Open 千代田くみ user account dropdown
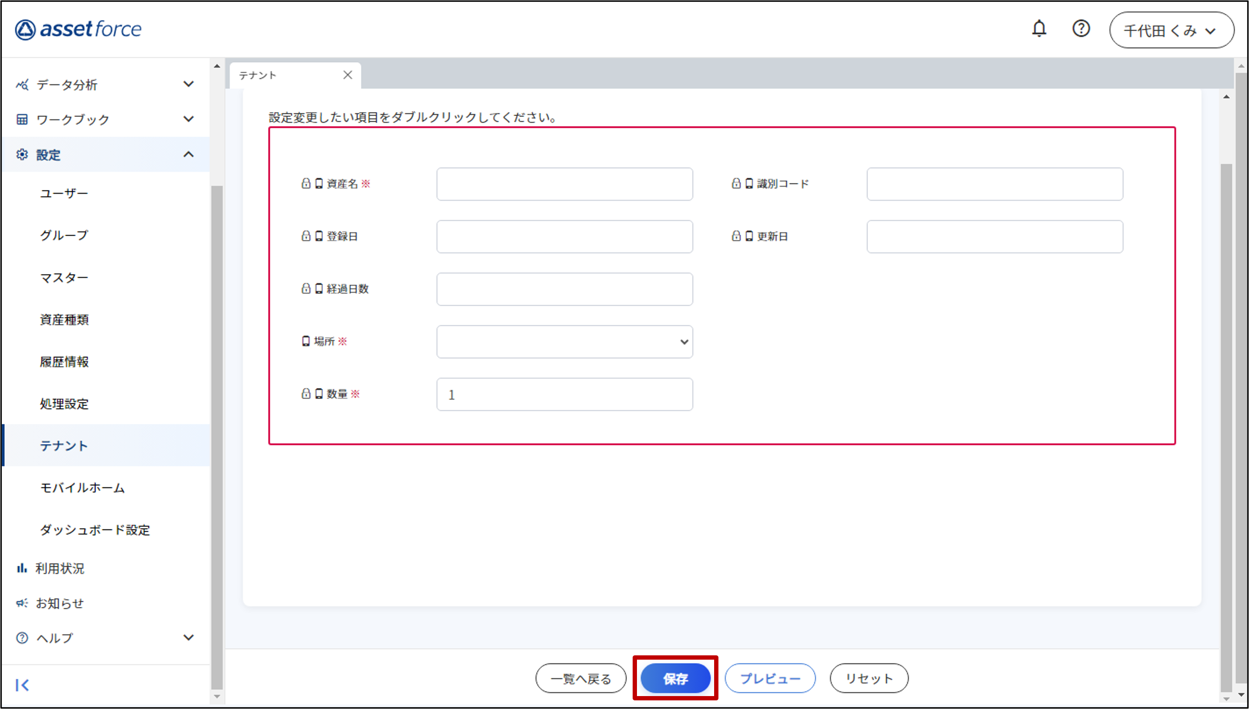The image size is (1249, 709). [1171, 31]
